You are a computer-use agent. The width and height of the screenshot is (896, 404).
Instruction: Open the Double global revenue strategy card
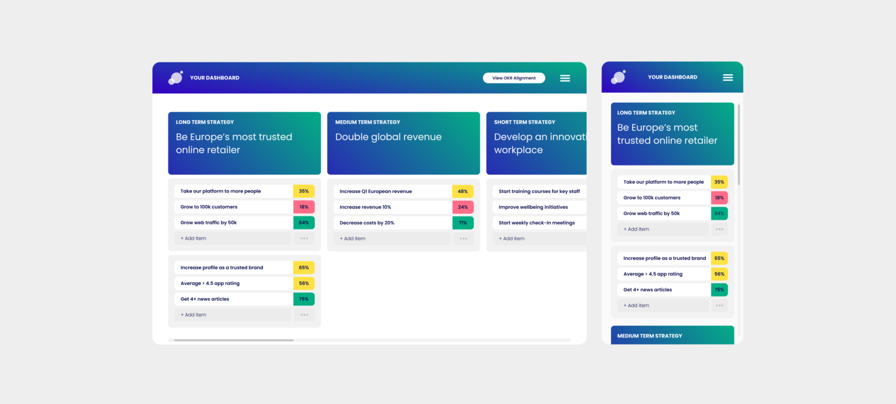pos(403,143)
